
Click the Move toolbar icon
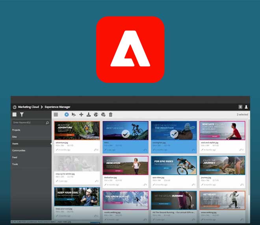coord(81,114)
